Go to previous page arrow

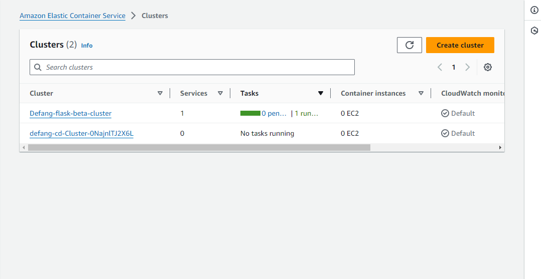[x=440, y=67]
